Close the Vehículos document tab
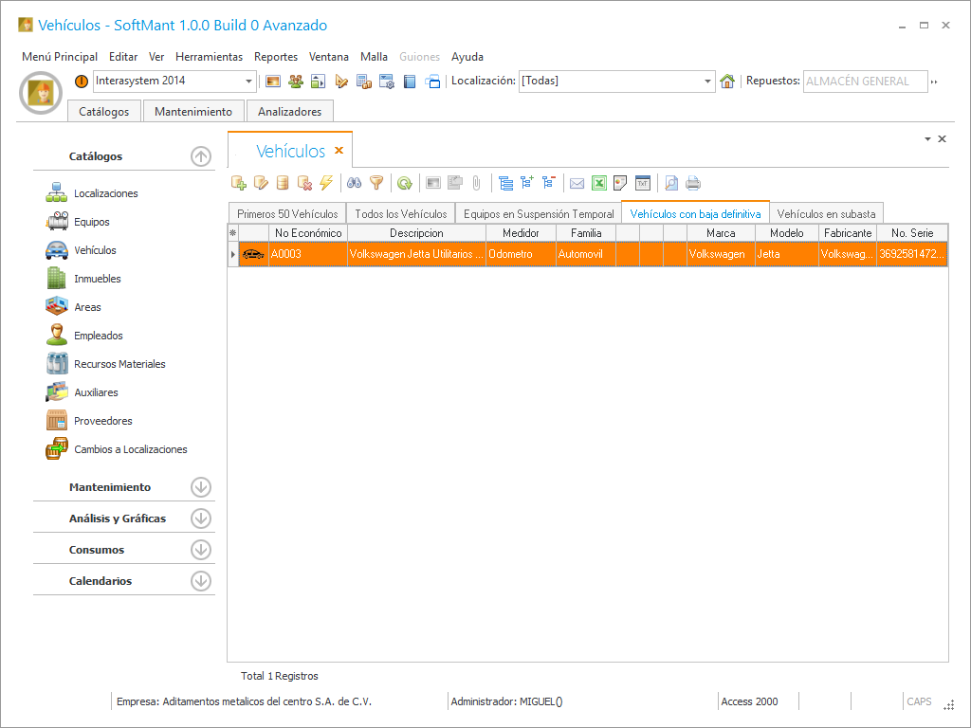971x728 pixels. click(339, 151)
